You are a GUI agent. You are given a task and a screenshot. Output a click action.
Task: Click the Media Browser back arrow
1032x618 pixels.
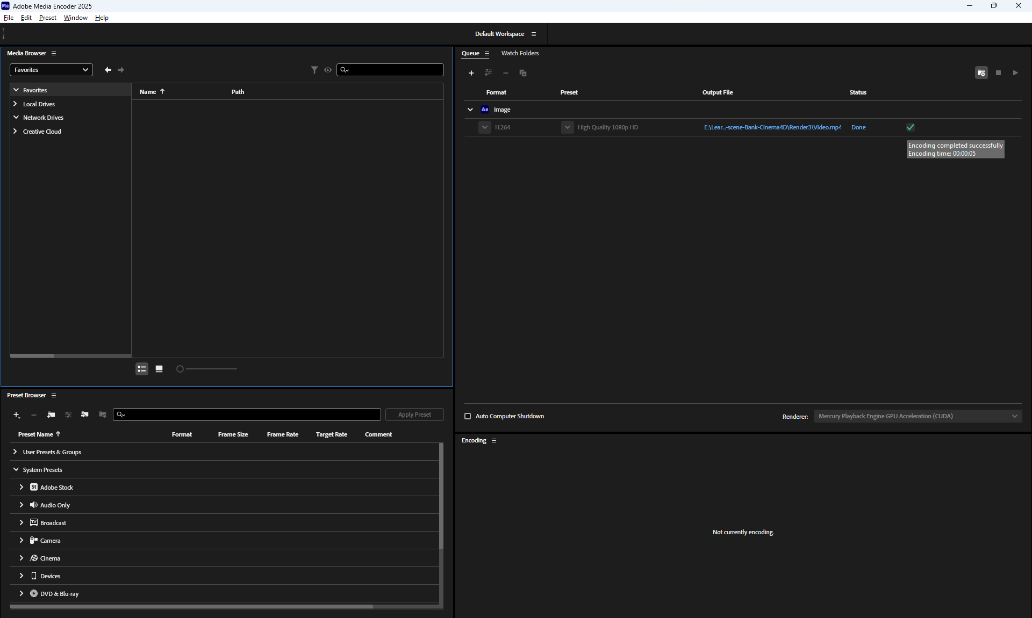pos(108,70)
